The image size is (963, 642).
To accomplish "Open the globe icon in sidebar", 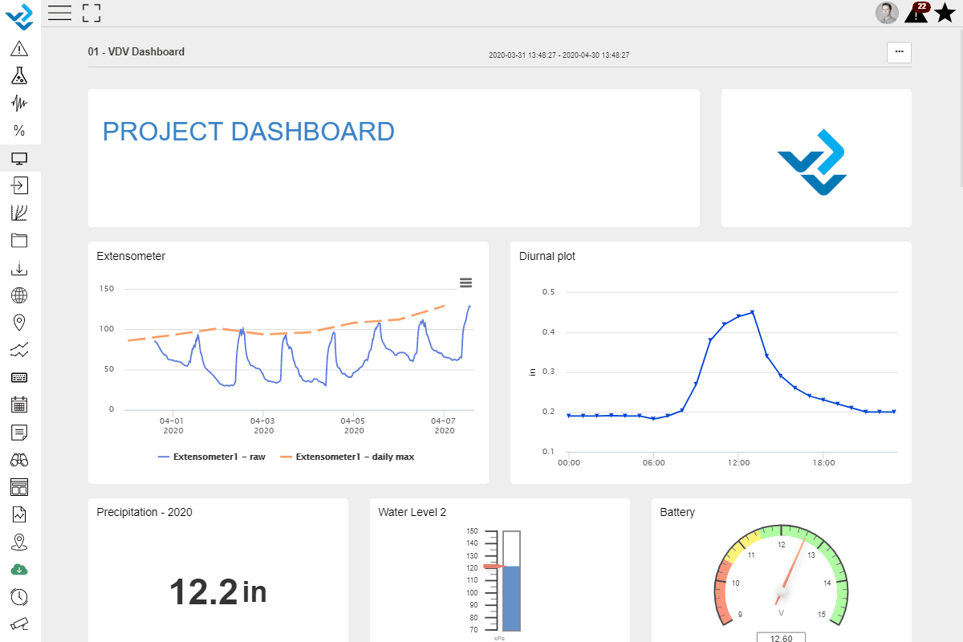I will click(x=19, y=295).
